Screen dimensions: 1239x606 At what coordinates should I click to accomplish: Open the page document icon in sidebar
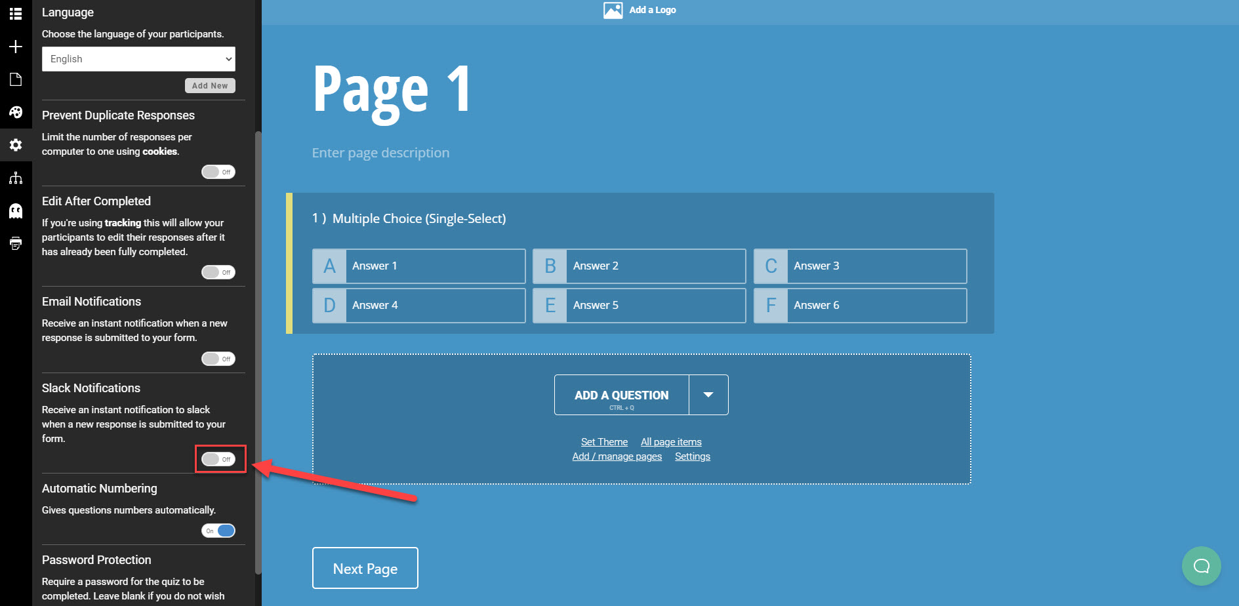point(16,79)
